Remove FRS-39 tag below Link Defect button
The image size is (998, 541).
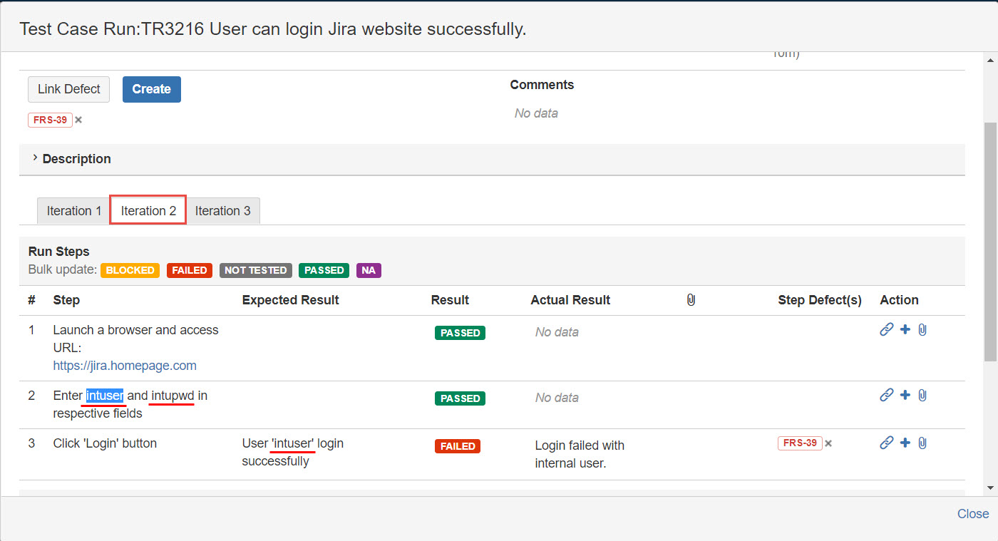78,120
